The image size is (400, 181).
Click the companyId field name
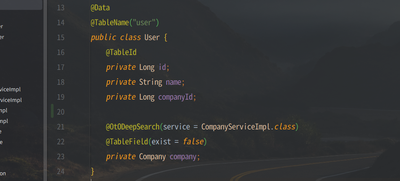[175, 97]
